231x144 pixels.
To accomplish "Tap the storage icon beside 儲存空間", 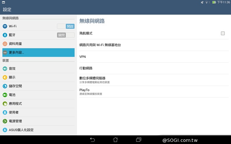I will (5, 86).
